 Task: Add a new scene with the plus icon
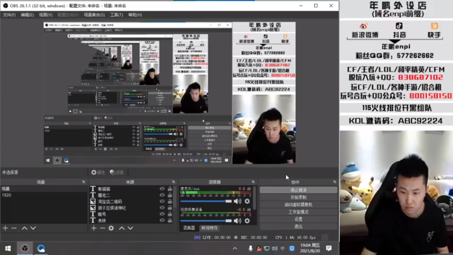tap(5, 228)
